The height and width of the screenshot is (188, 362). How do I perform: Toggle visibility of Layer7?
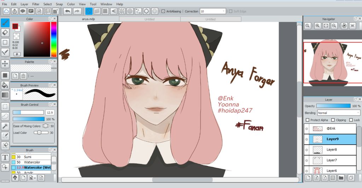point(306,160)
